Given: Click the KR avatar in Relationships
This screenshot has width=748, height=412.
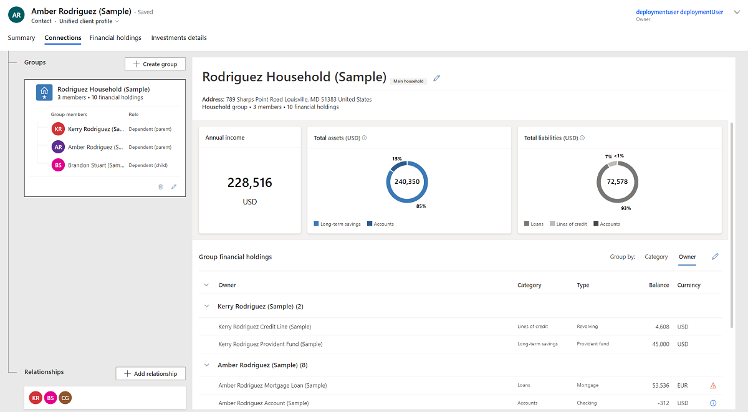Looking at the screenshot, I should (x=36, y=397).
